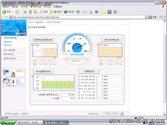Click the vertical scrollbar up arrow
Image resolution: width=167 pixels, height=125 pixels.
(165, 21)
